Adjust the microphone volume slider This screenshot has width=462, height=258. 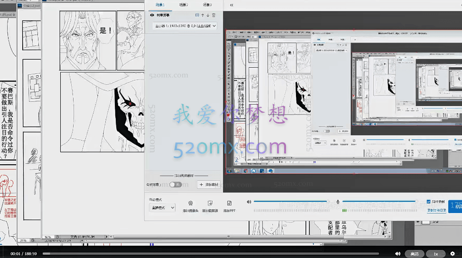point(380,202)
